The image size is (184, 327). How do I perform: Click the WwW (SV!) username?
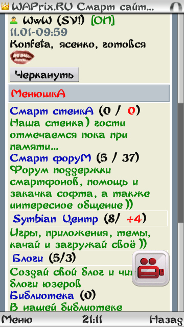click(54, 20)
